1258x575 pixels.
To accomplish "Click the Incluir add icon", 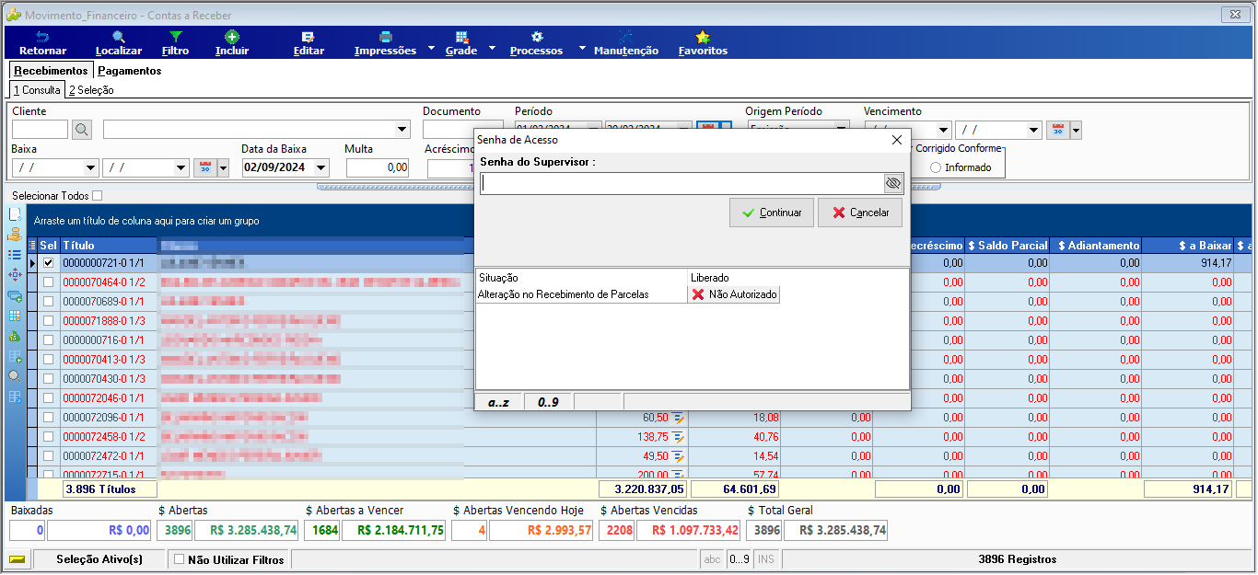I will point(232,37).
